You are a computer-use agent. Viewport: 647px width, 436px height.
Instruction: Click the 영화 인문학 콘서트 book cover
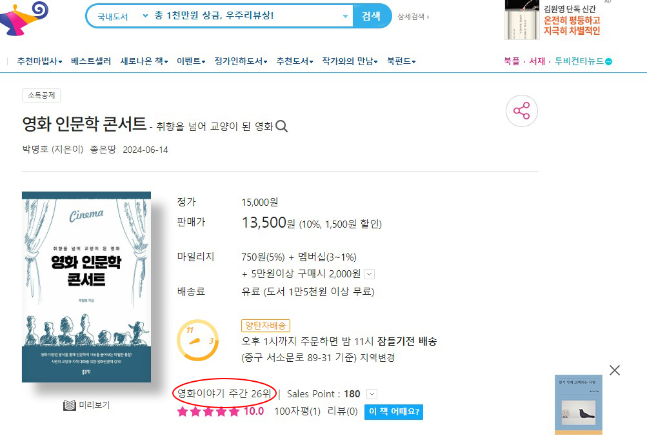[x=86, y=286]
